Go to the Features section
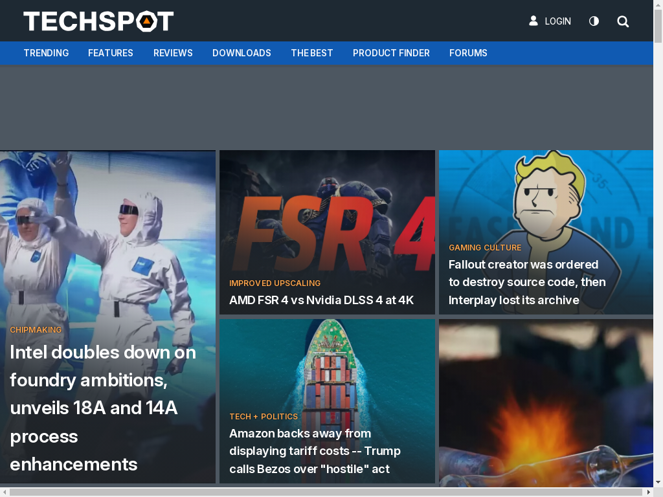Image resolution: width=663 pixels, height=497 pixels. click(x=110, y=53)
